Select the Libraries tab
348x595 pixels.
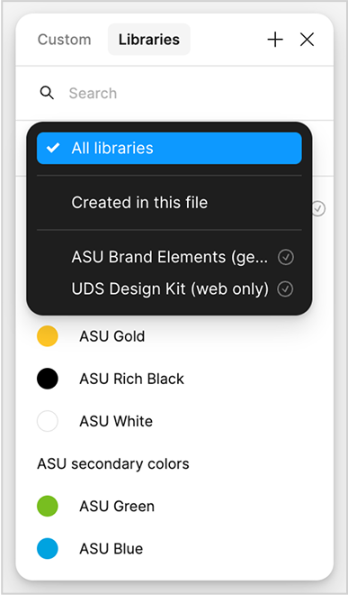click(x=149, y=40)
